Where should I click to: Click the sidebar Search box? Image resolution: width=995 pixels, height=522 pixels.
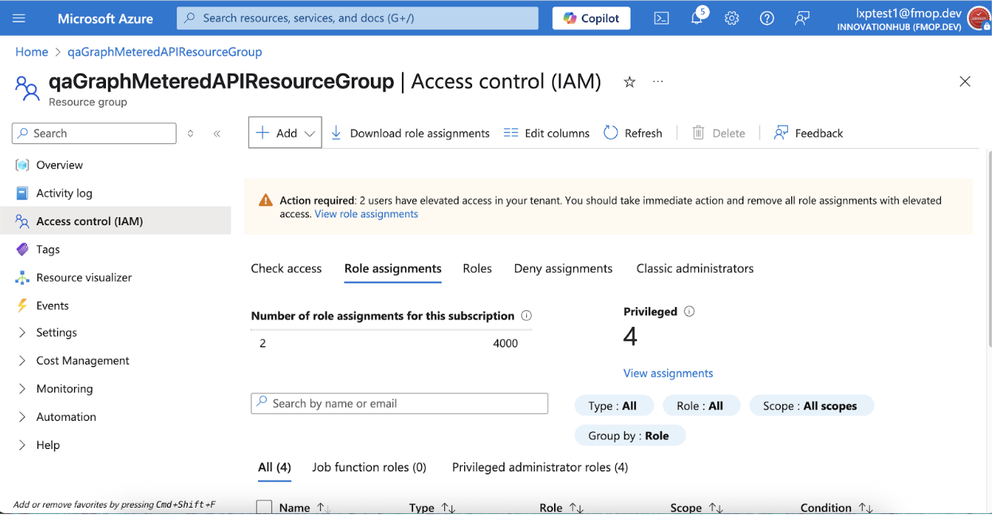tap(94, 134)
